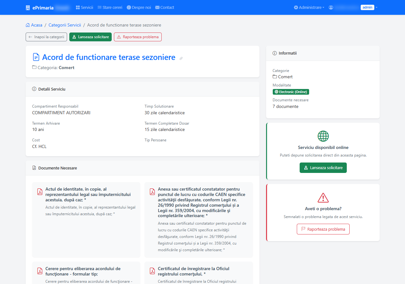This screenshot has height=284, width=405.
Task: Click the document icon beside service title
Action: click(x=36, y=57)
